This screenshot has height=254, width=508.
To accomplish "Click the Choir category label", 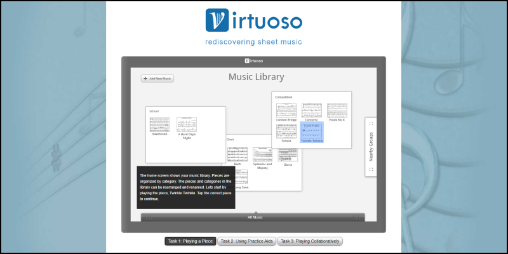I will click(230, 139).
